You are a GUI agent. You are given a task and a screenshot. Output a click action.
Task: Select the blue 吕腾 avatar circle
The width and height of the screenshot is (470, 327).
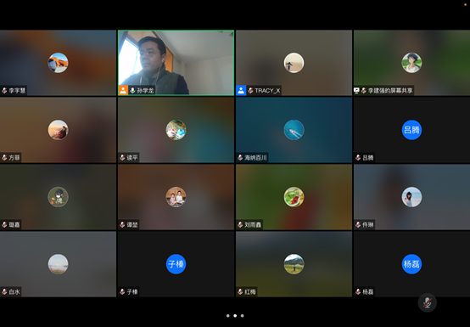tap(411, 130)
